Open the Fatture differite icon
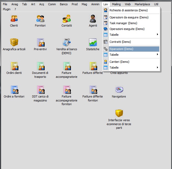 93,66
